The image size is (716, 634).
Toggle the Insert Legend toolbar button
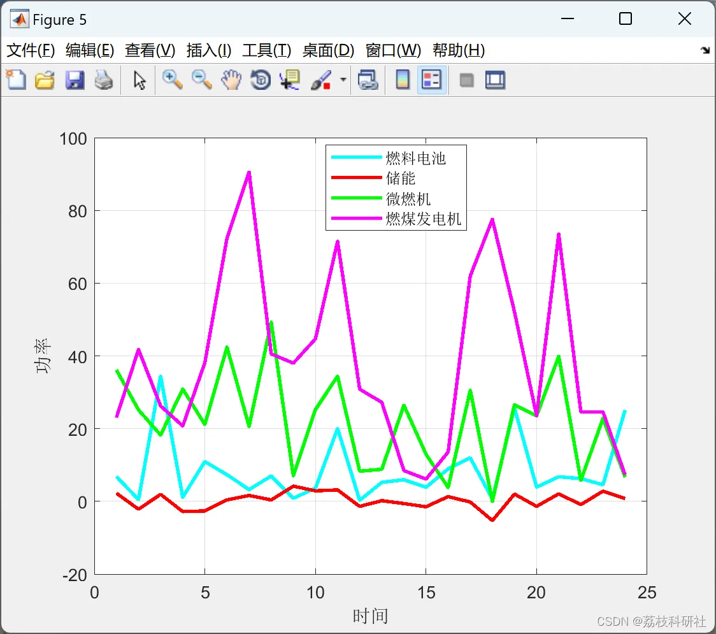[431, 80]
